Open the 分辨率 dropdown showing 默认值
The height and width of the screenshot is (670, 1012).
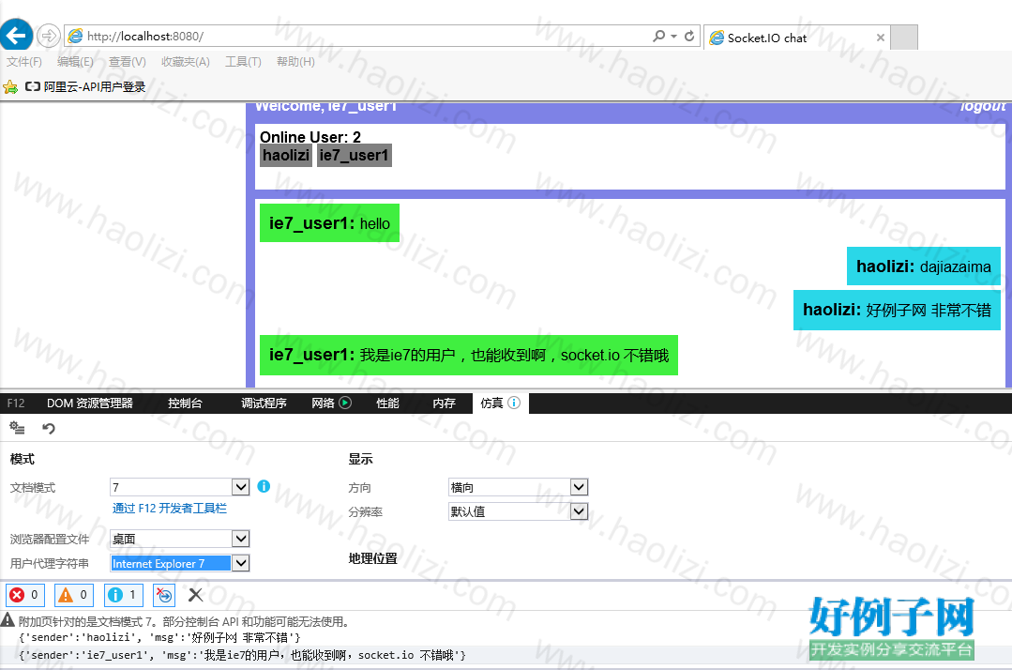click(x=519, y=511)
